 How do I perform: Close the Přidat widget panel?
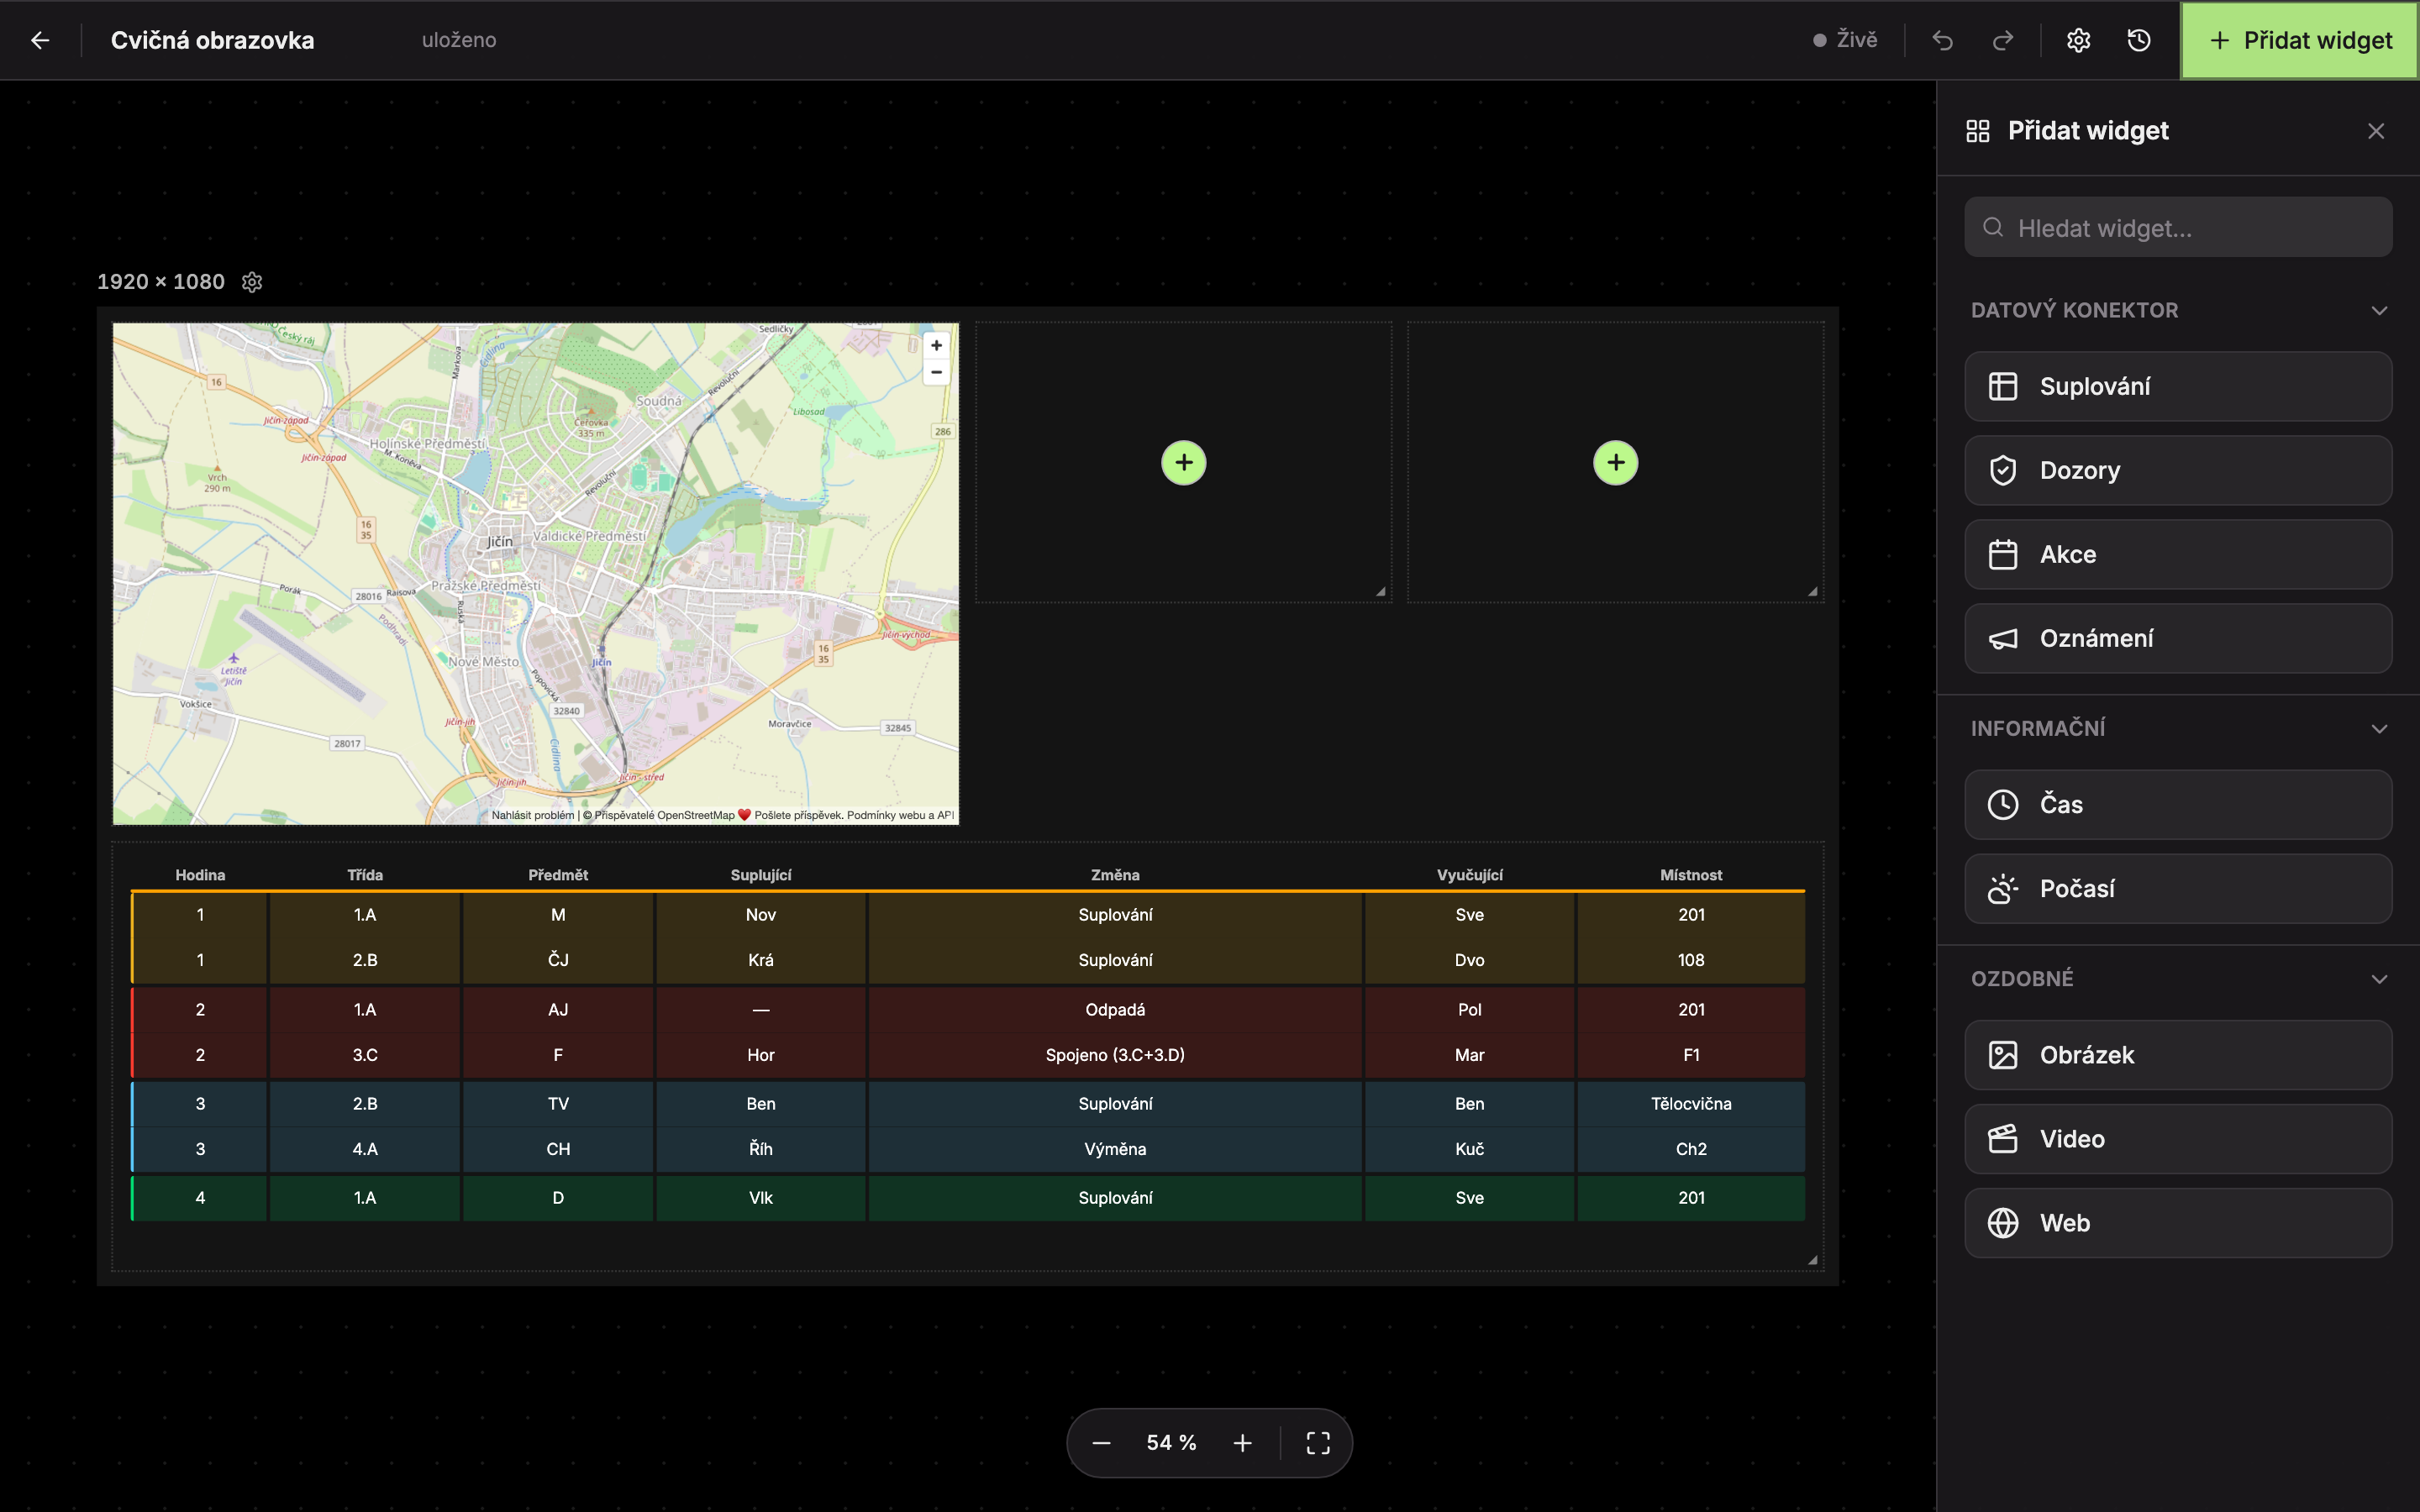click(x=2376, y=131)
